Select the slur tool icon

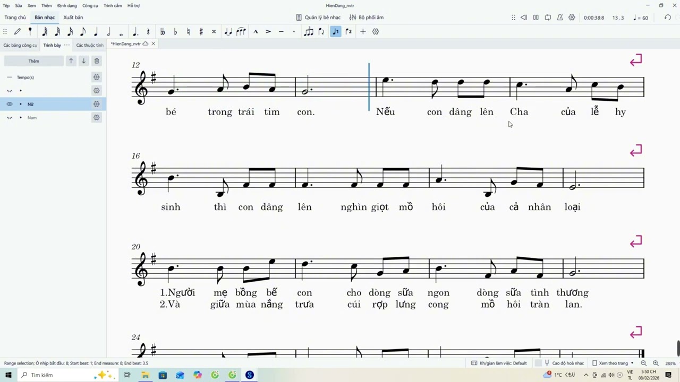point(241,32)
